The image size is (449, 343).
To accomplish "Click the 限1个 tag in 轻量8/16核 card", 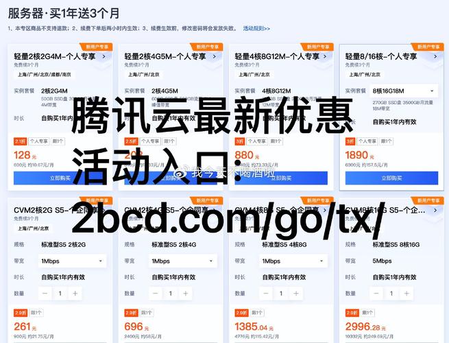I will 387,141.
